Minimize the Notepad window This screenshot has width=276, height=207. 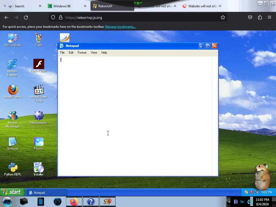202,46
